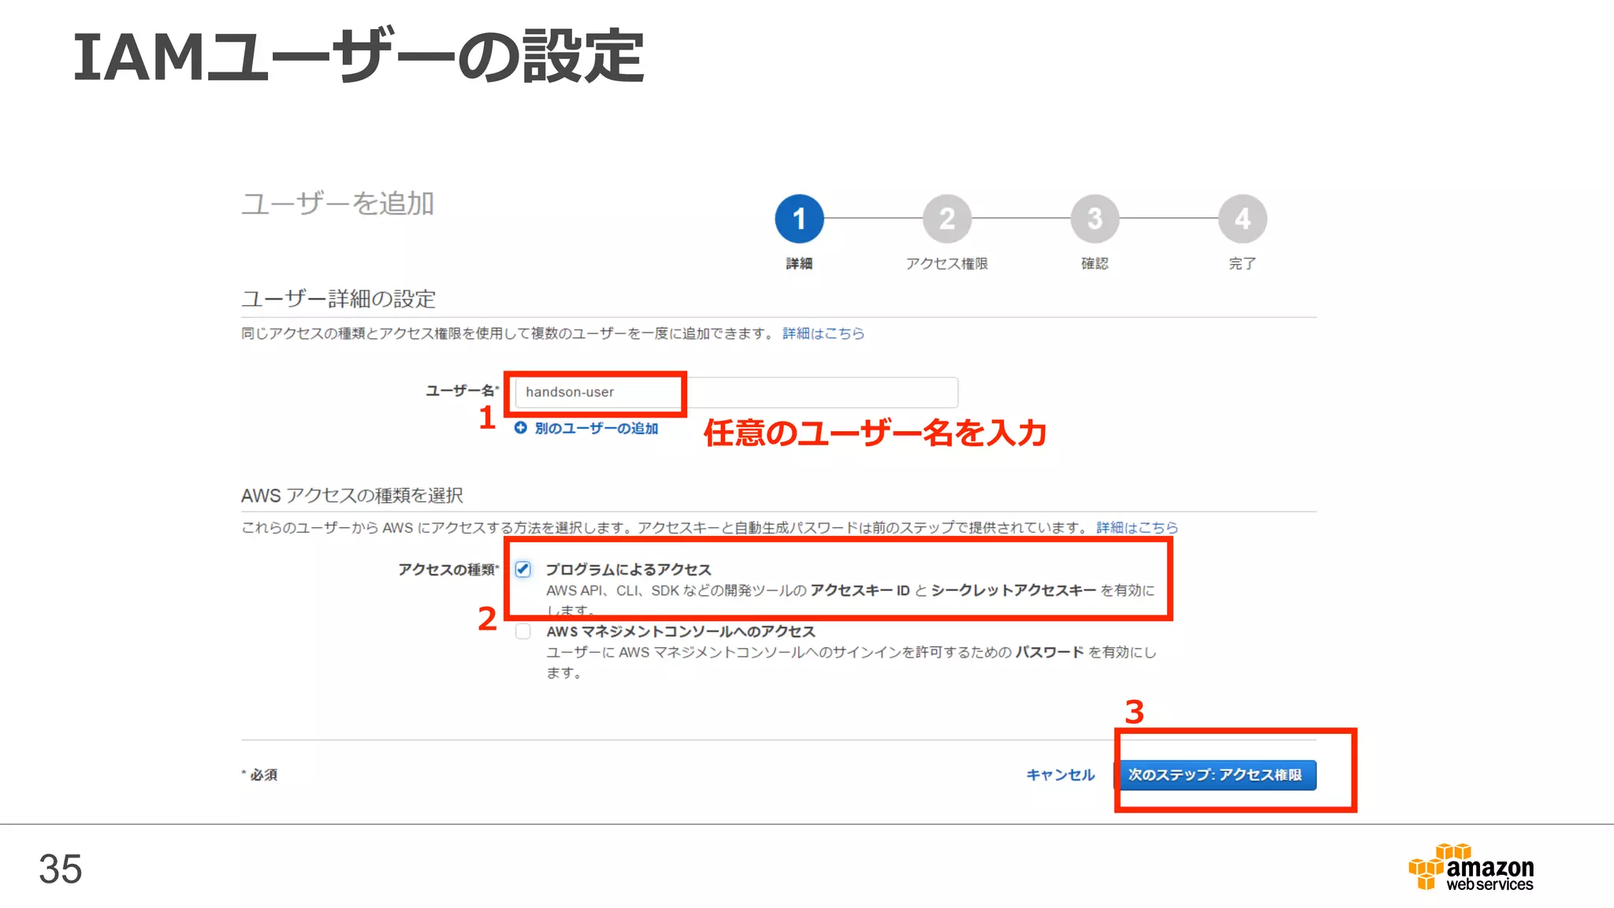Open 詳細はこちら link under AWS アクセスの種類
Viewport: 1614px width, 908px height.
[1137, 527]
